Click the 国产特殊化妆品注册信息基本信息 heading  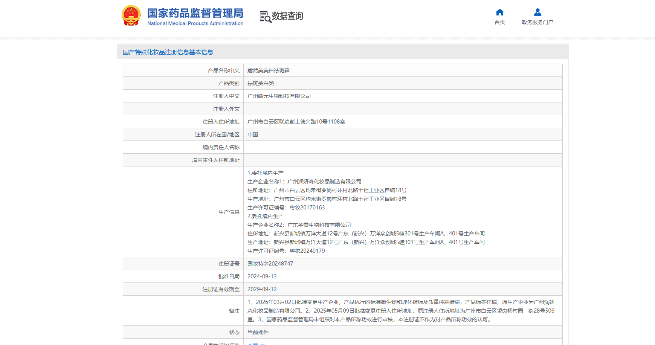click(x=168, y=52)
